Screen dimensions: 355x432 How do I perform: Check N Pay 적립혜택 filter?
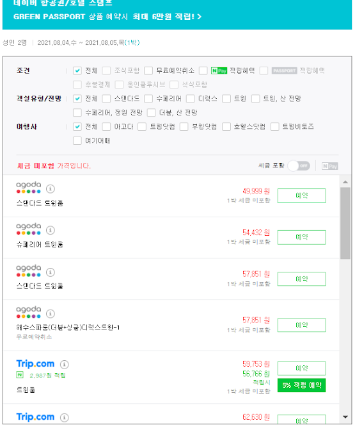[x=203, y=71]
